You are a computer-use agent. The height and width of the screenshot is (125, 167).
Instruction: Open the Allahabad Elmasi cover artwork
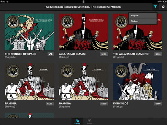[83, 32]
